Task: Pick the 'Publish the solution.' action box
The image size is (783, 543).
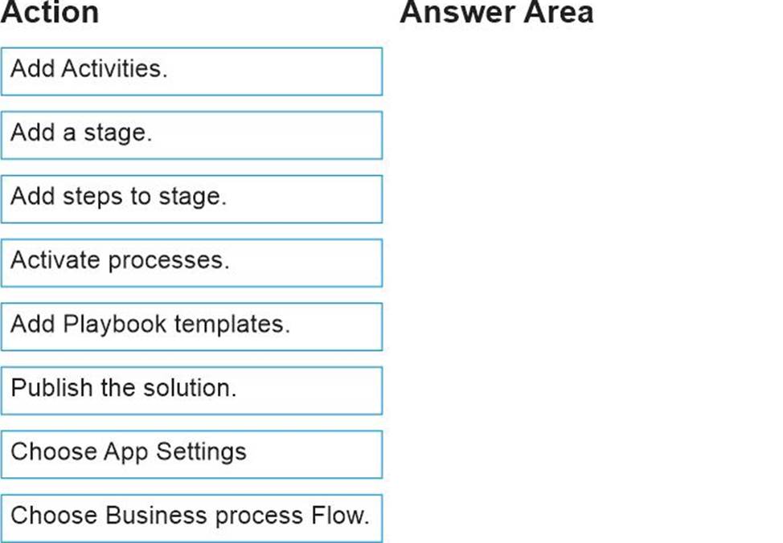Action: pyautogui.click(x=191, y=390)
